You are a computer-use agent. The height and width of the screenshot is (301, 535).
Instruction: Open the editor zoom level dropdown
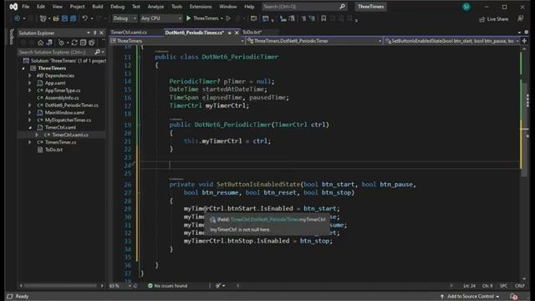pyautogui.click(x=120, y=286)
